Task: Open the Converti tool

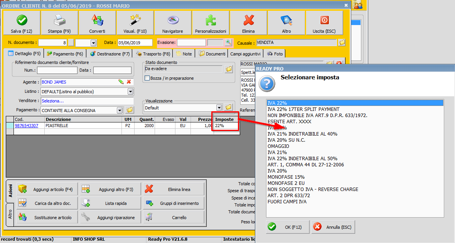Action: [97, 23]
